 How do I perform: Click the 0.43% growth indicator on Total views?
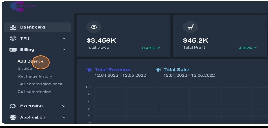click(151, 48)
